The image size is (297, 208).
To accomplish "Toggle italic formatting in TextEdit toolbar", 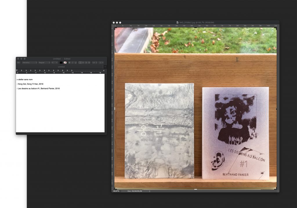I will [73, 63].
